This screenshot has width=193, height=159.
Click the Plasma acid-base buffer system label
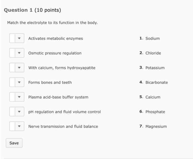[x=58, y=97]
